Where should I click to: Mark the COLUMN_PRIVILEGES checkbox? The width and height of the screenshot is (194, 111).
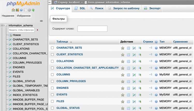[x=52, y=81]
